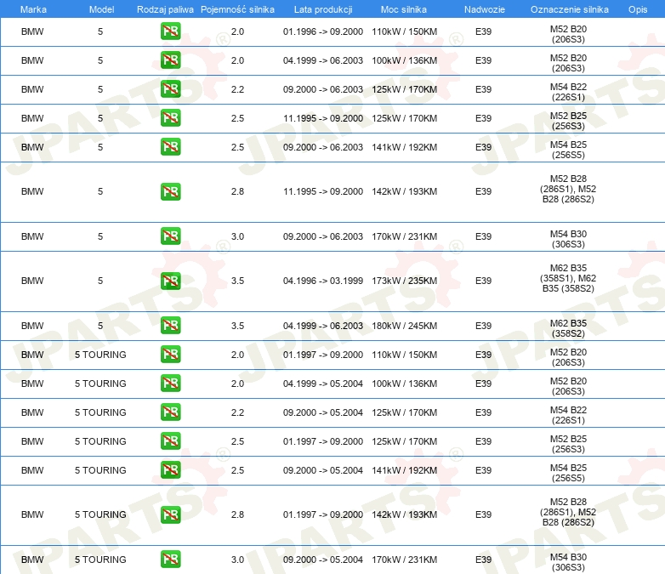The width and height of the screenshot is (665, 574).
Task: Click the Opis column header
Action: click(x=637, y=9)
